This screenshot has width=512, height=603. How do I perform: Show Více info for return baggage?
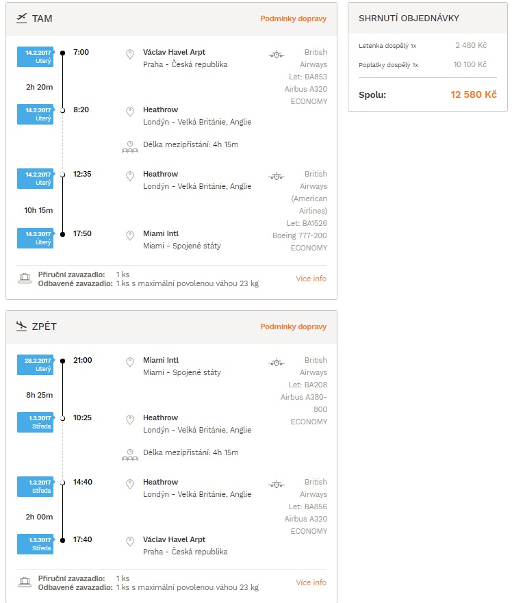click(x=311, y=582)
